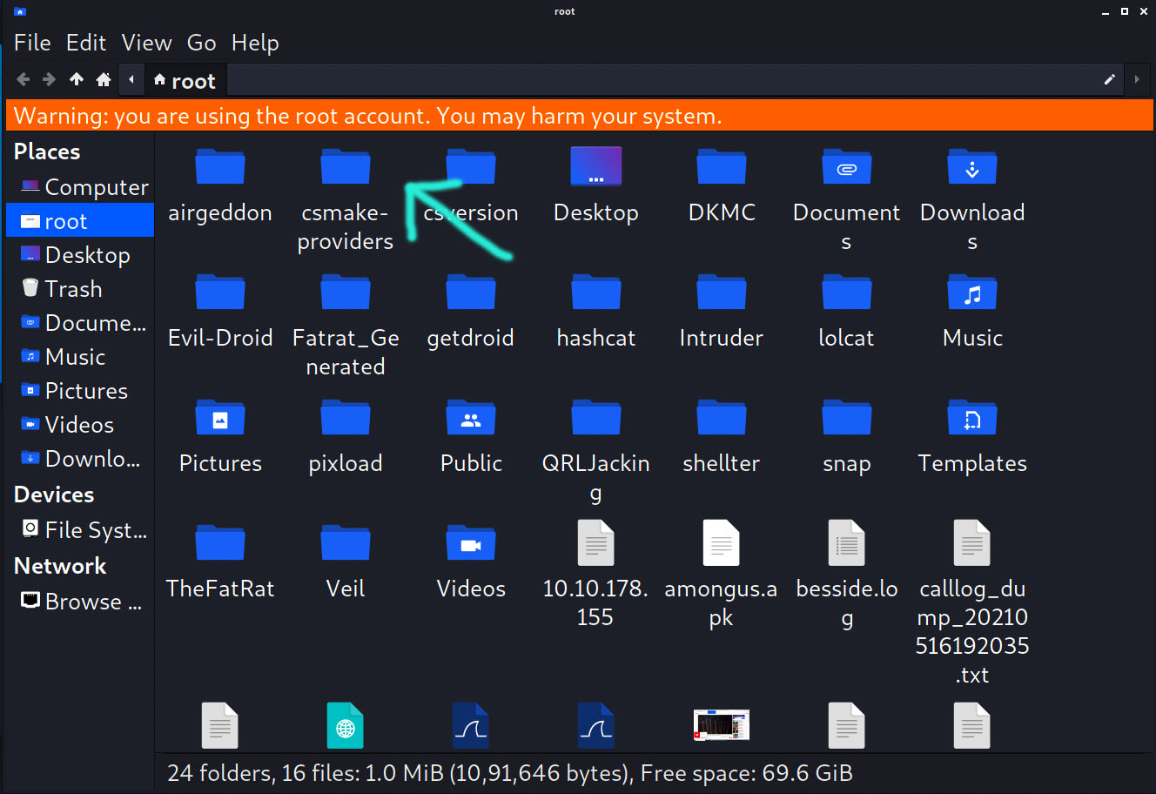
Task: Click the Home toolbar icon
Action: [103, 79]
